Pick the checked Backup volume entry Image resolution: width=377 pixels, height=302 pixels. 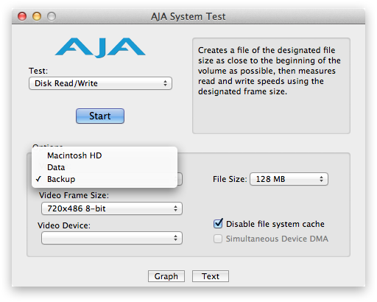tap(105, 179)
